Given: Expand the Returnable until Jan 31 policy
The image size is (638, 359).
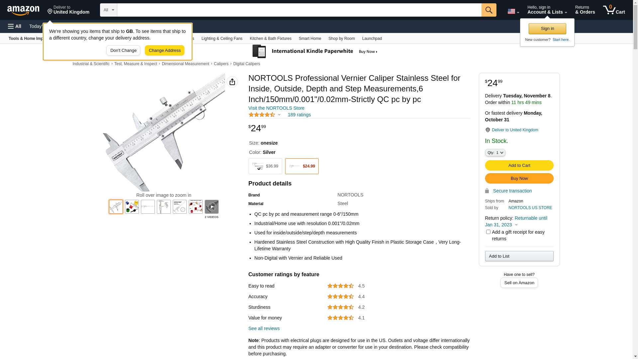Looking at the screenshot, I should (516, 225).
